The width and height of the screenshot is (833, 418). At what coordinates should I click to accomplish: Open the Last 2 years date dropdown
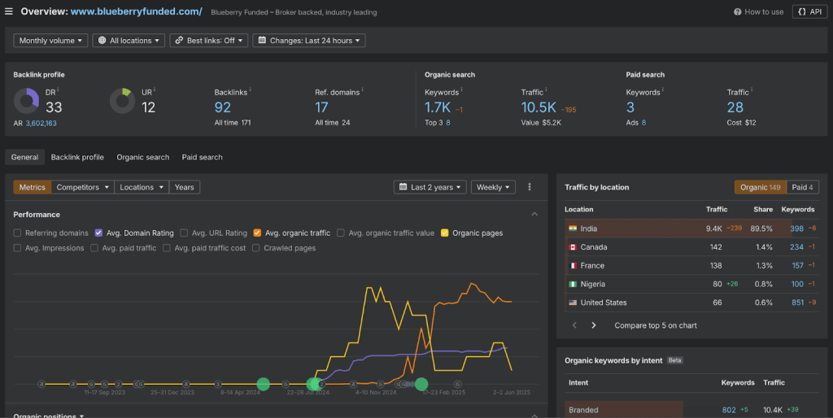pyautogui.click(x=430, y=187)
